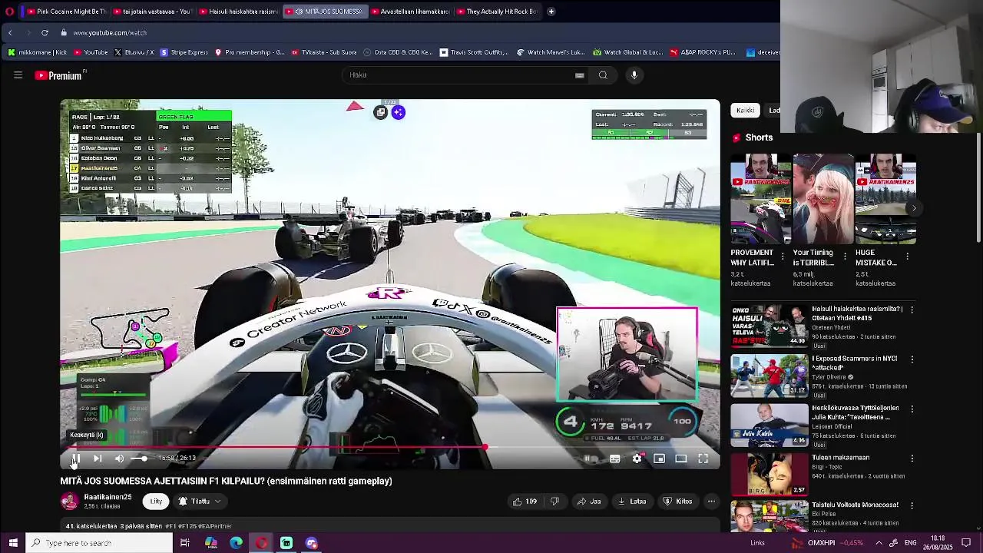Click the Kiitos thanks button
983x553 pixels.
pos(677,502)
